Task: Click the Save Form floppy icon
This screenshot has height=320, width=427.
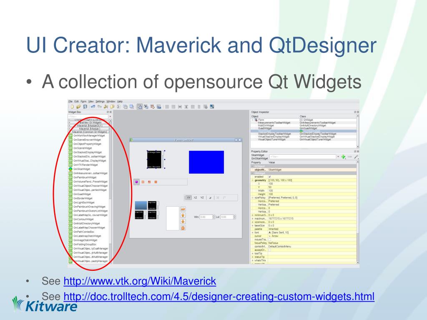Action: coord(85,107)
